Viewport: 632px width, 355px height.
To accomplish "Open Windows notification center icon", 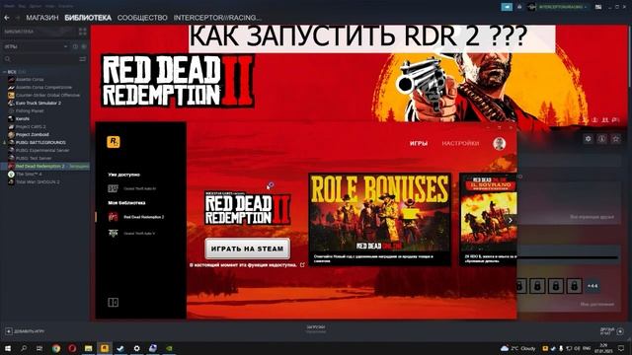I will [621, 348].
